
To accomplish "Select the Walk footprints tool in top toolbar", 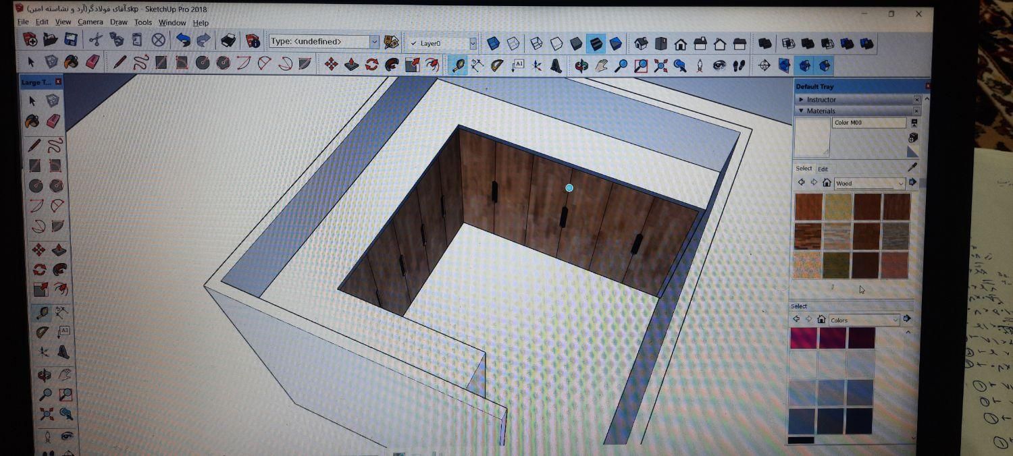I will [x=739, y=65].
